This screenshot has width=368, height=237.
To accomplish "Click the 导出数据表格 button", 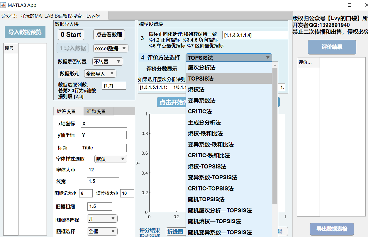I will 332,229.
